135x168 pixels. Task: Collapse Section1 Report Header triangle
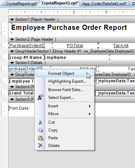[12, 20]
